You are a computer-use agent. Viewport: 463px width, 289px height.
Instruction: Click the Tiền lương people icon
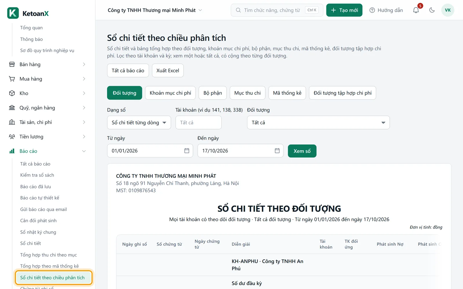12,137
